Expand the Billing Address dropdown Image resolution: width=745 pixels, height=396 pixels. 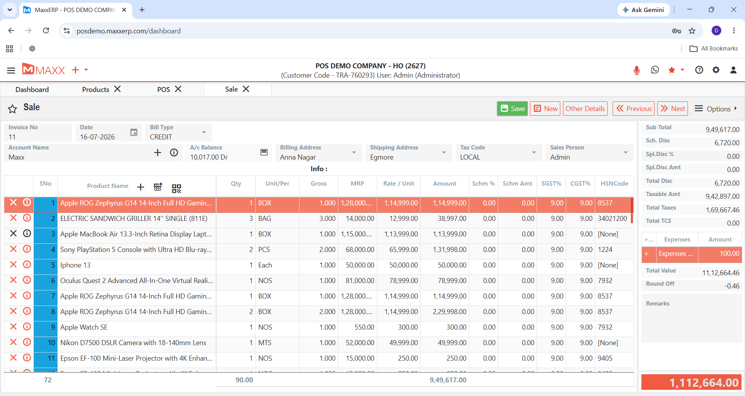pos(354,153)
